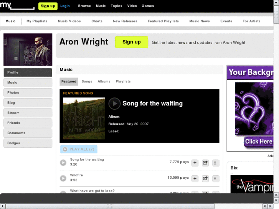The height and width of the screenshot is (209, 279).
Task: Open Badges in the sidebar
Action: pos(28,143)
